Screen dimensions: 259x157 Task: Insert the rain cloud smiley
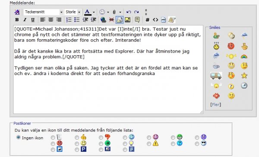click(x=216, y=56)
